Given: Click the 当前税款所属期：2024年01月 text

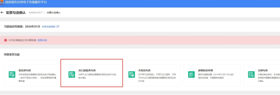Looking at the screenshot, I should tap(22, 27).
